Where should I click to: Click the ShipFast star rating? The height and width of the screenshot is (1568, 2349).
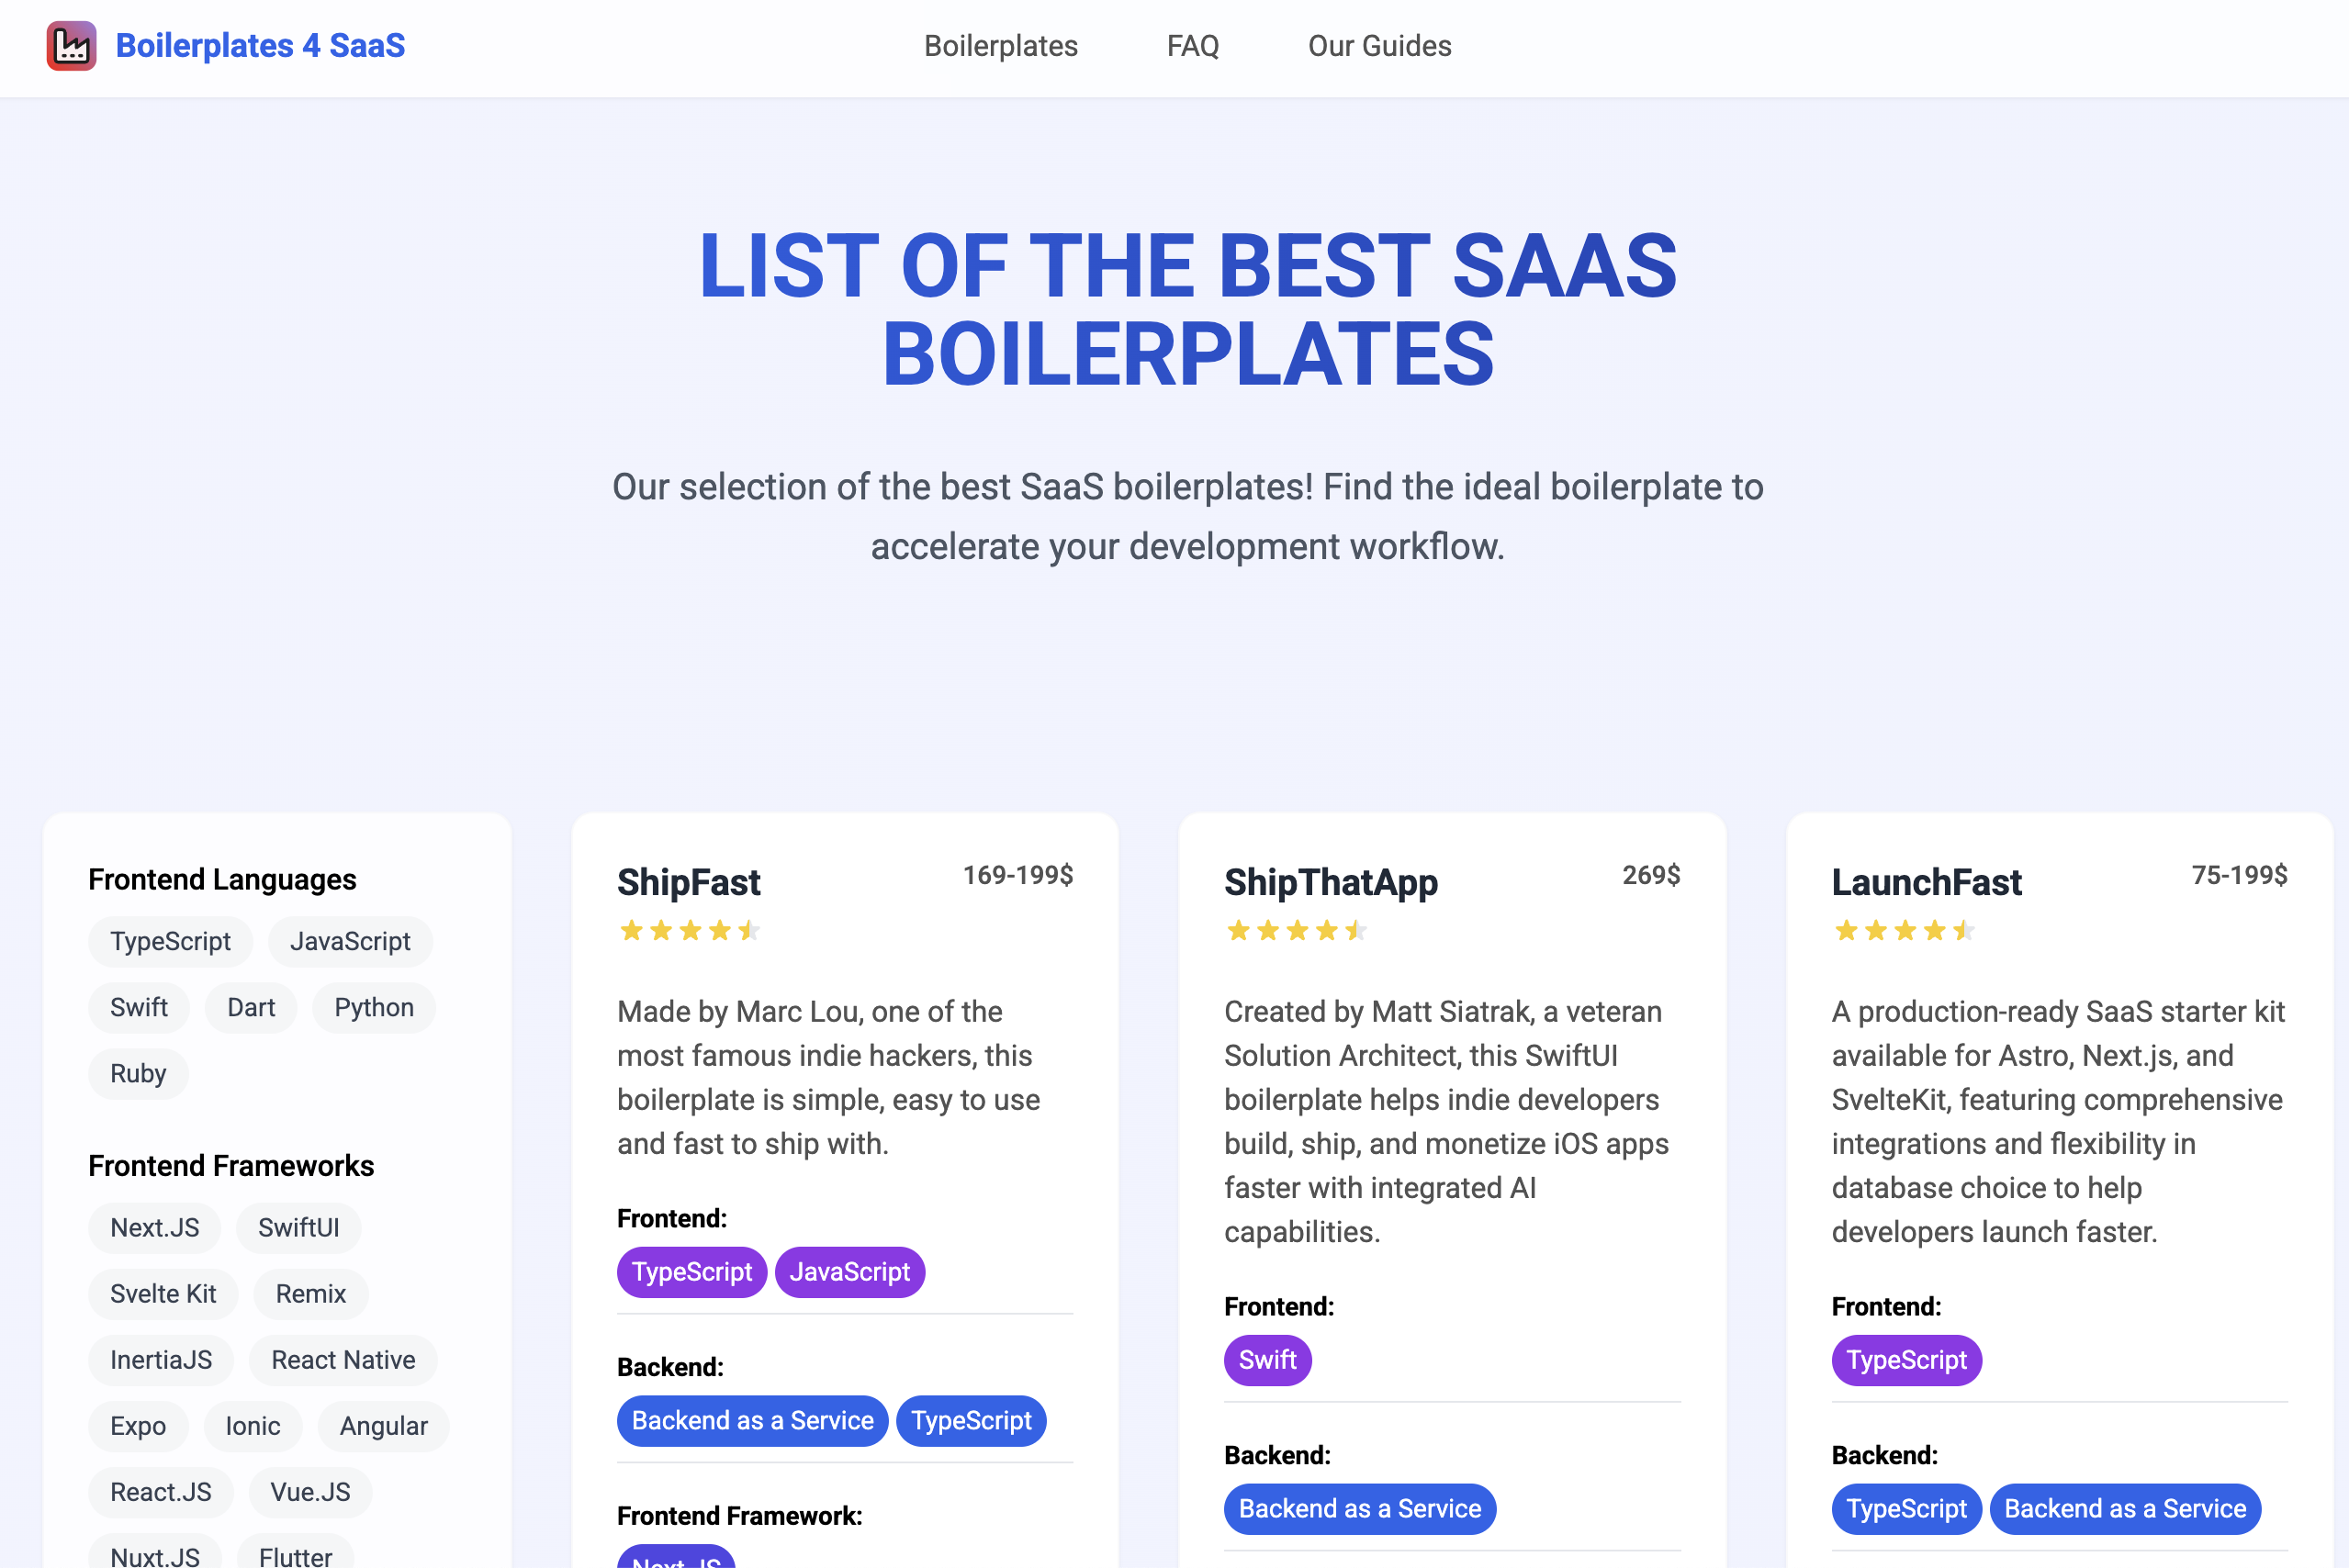[689, 930]
